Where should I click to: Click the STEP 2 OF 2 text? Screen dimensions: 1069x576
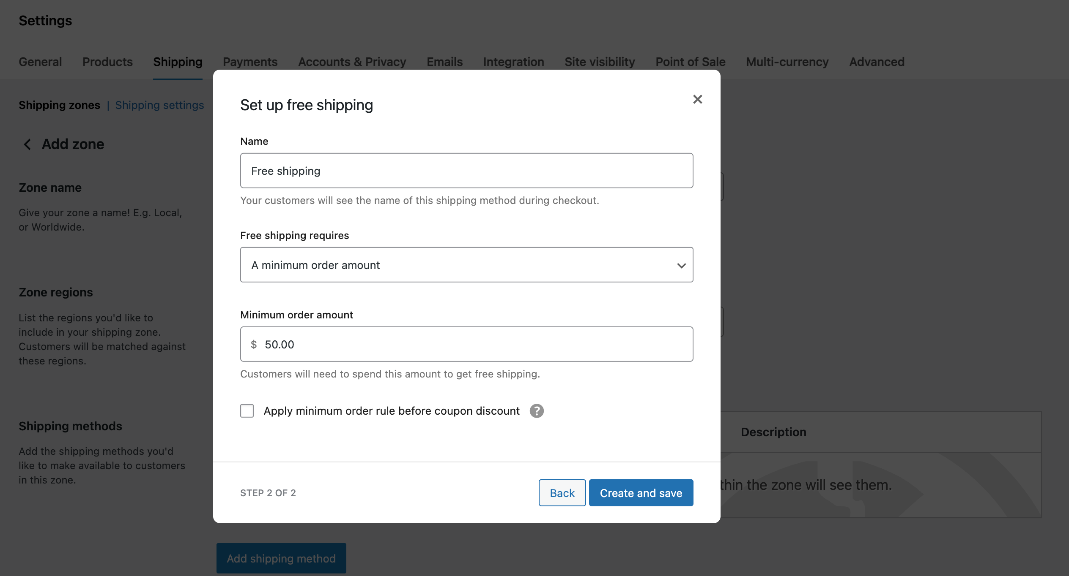268,493
